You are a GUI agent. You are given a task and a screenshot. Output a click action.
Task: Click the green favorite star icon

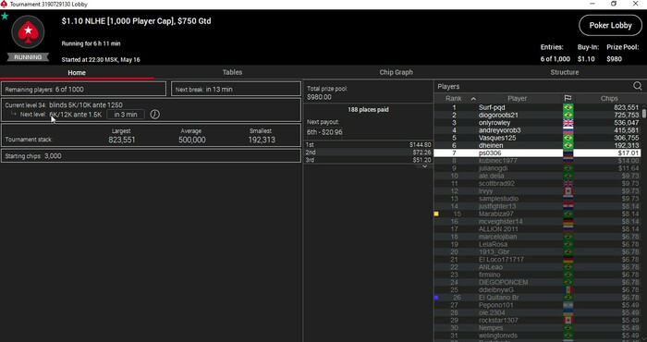click(5, 16)
